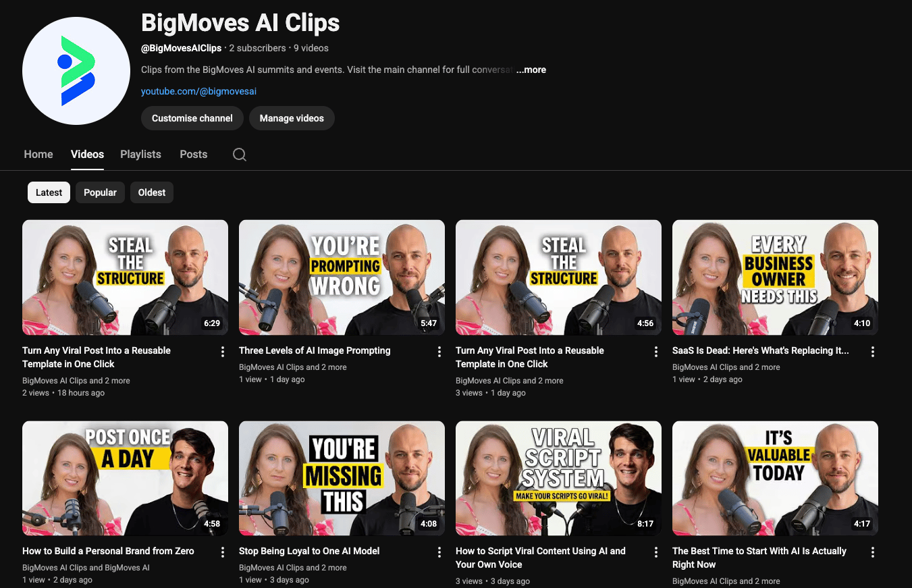Open options menu for How to Build a Personal Brand
The height and width of the screenshot is (588, 912).
pyautogui.click(x=223, y=552)
